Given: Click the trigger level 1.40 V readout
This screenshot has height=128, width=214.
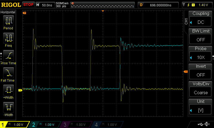Looking at the screenshot, I should click(203, 5).
